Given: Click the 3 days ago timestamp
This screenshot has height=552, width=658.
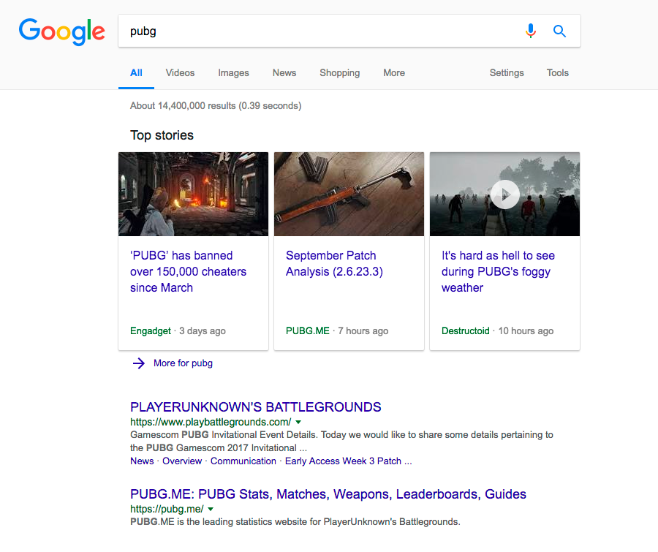Looking at the screenshot, I should tap(203, 330).
